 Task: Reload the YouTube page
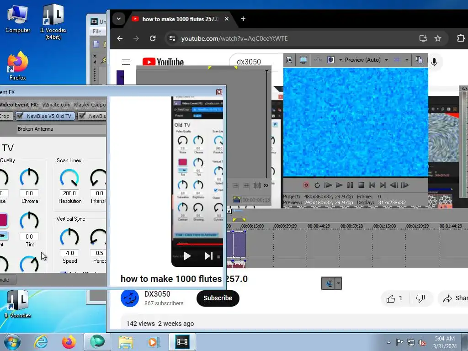(x=153, y=38)
